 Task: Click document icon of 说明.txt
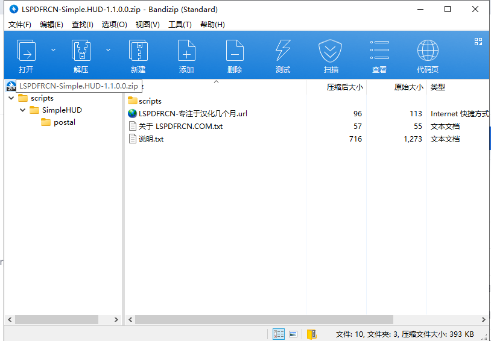pos(133,139)
